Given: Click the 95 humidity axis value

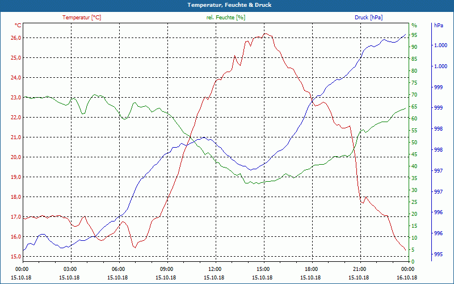Looking at the screenshot, I should point(414,35).
